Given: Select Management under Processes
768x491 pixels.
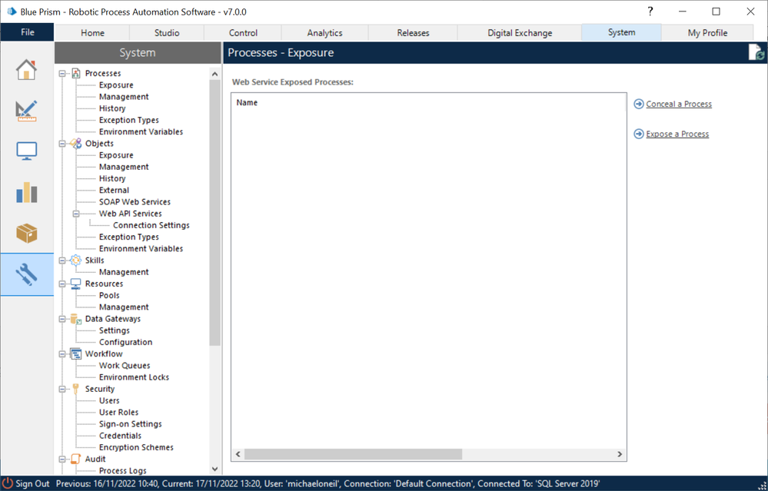Looking at the screenshot, I should pyautogui.click(x=124, y=97).
